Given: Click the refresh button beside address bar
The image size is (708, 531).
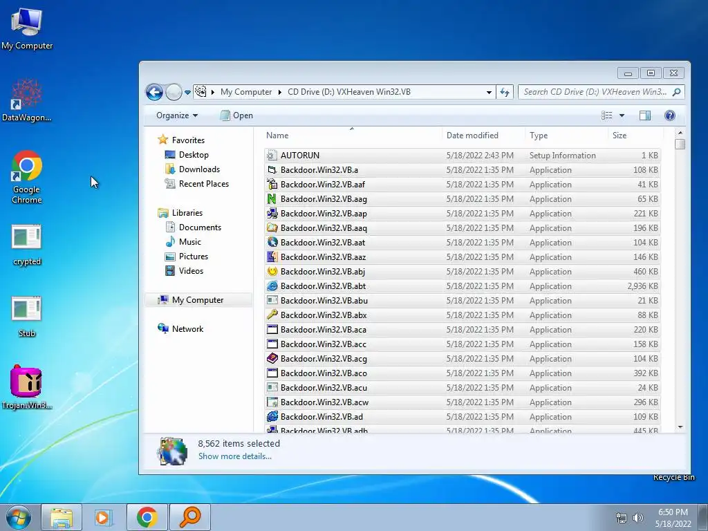Looking at the screenshot, I should click(x=504, y=92).
